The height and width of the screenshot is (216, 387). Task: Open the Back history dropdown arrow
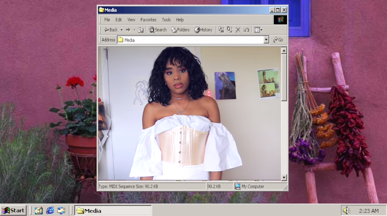[x=121, y=30]
